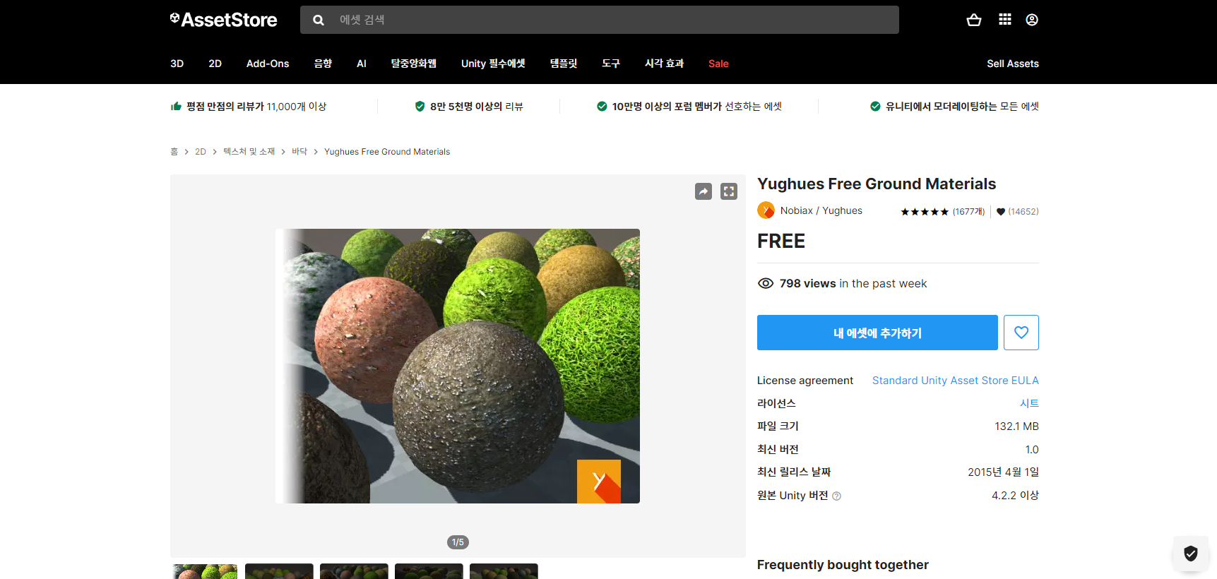Go to 2D breadcrumb link
This screenshot has width=1217, height=579.
(201, 152)
